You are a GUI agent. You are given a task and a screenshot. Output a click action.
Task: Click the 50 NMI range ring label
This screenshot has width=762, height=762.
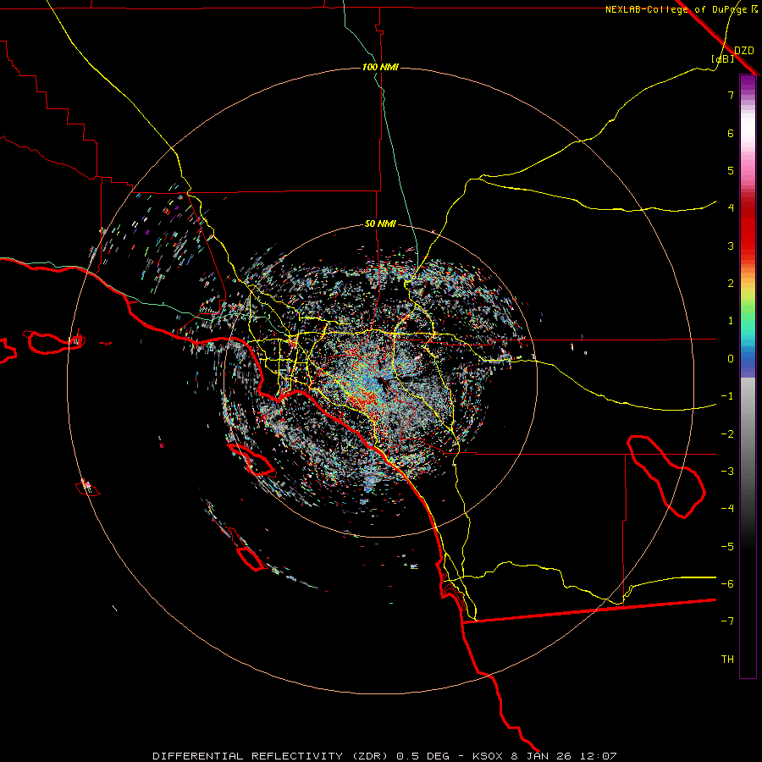[x=380, y=224]
